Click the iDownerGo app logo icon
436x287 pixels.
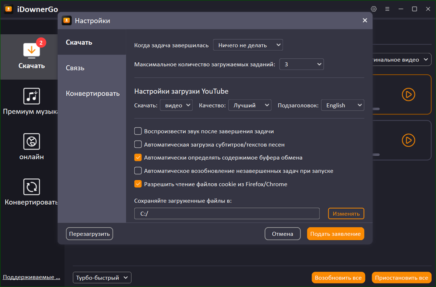[x=8, y=9]
